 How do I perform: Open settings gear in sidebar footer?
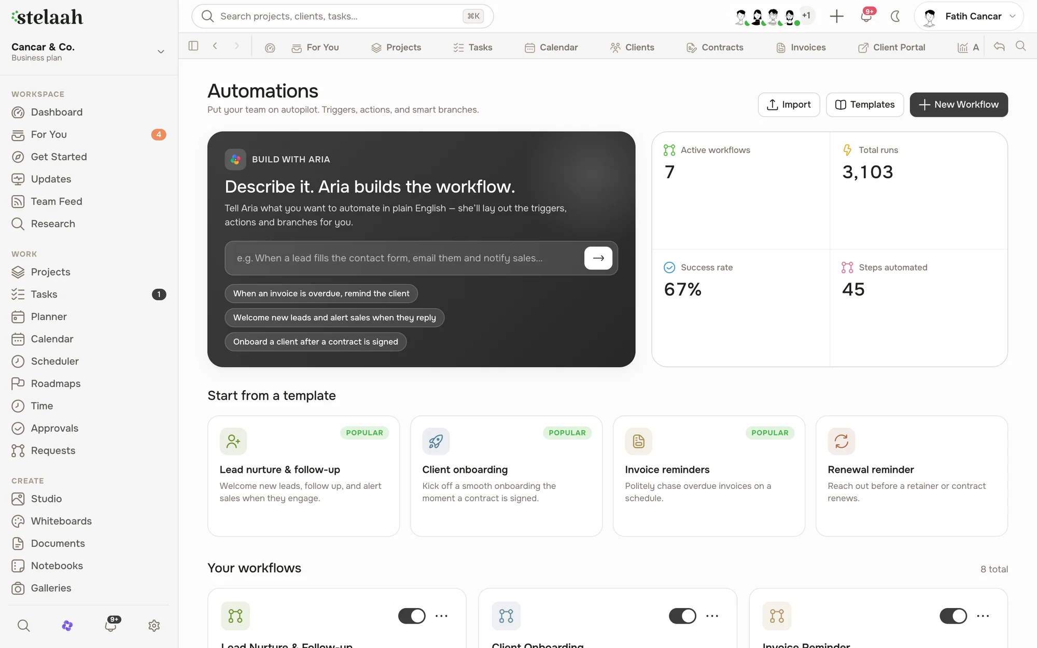[x=154, y=625]
